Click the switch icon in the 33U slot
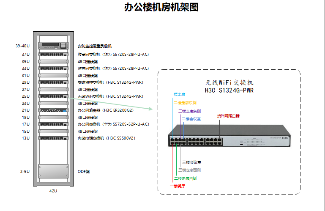 [x=54, y=68]
